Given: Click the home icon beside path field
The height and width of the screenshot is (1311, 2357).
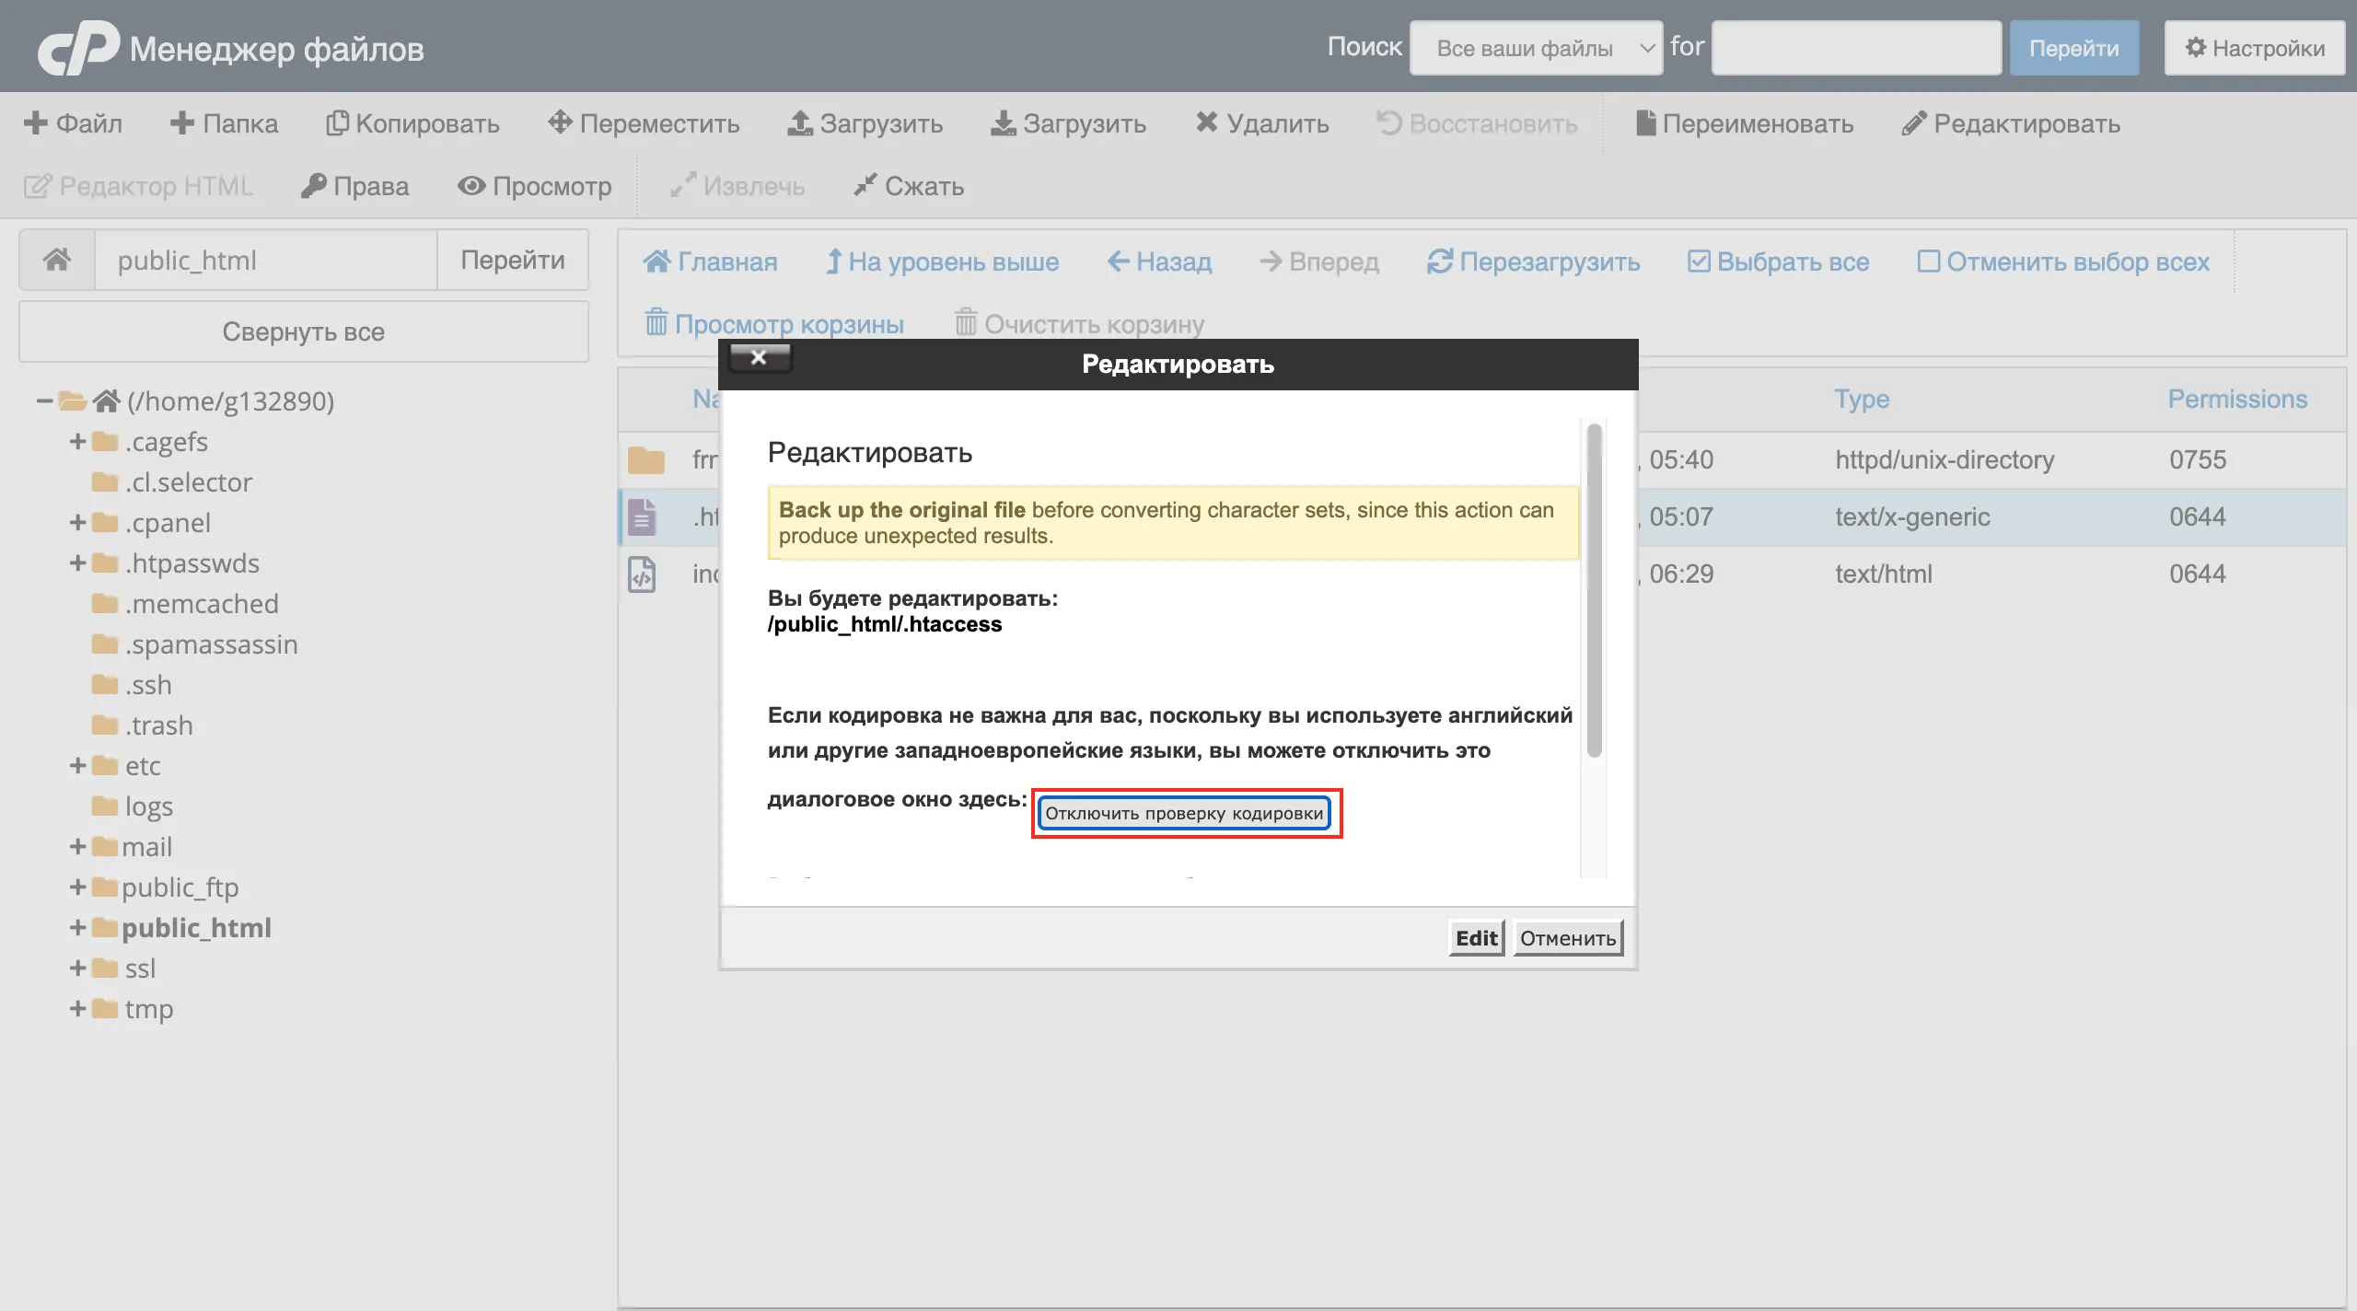Looking at the screenshot, I should point(57,261).
